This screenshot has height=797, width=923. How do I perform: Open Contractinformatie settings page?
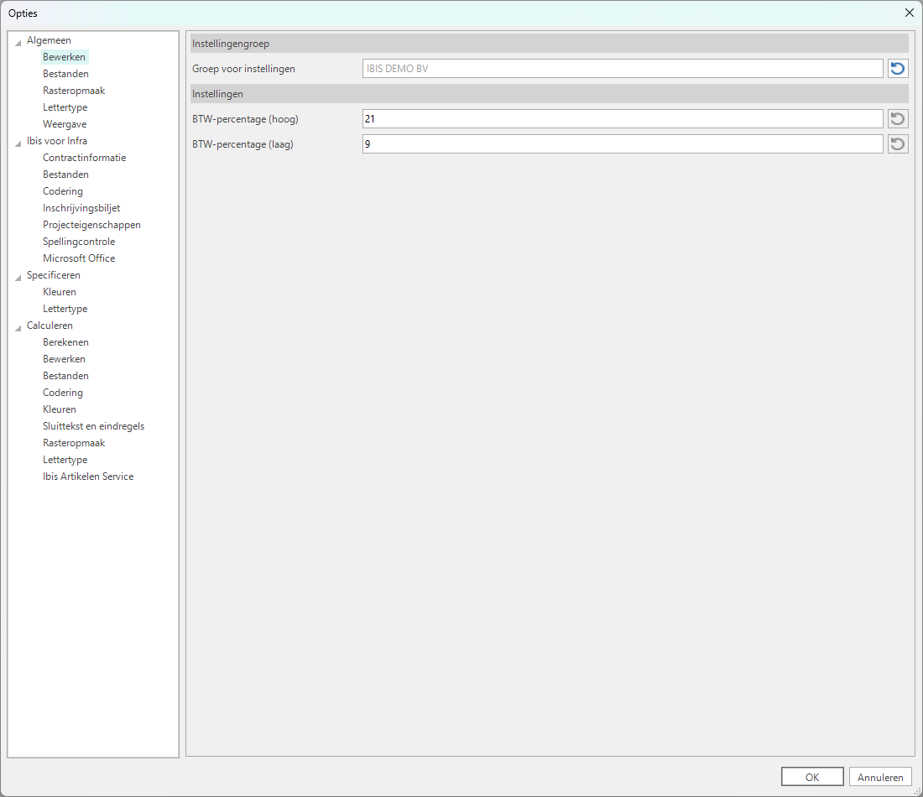pyautogui.click(x=84, y=158)
